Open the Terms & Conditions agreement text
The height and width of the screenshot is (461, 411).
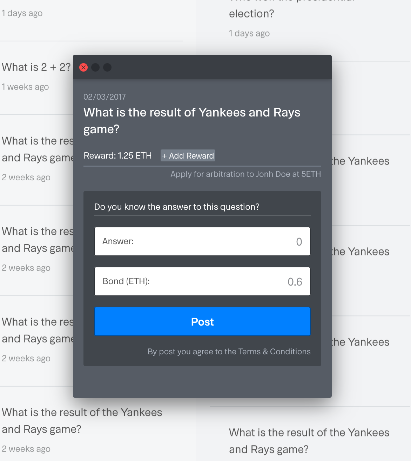(x=274, y=352)
